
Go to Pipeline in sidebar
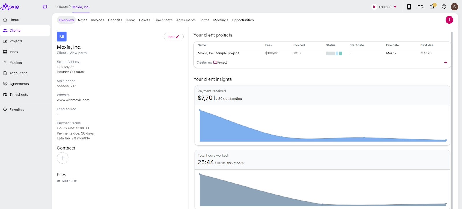point(16,63)
